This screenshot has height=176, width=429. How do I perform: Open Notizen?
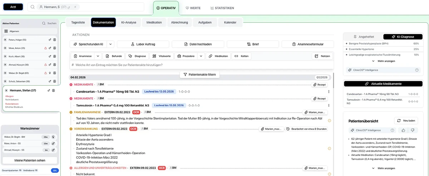coord(322,56)
